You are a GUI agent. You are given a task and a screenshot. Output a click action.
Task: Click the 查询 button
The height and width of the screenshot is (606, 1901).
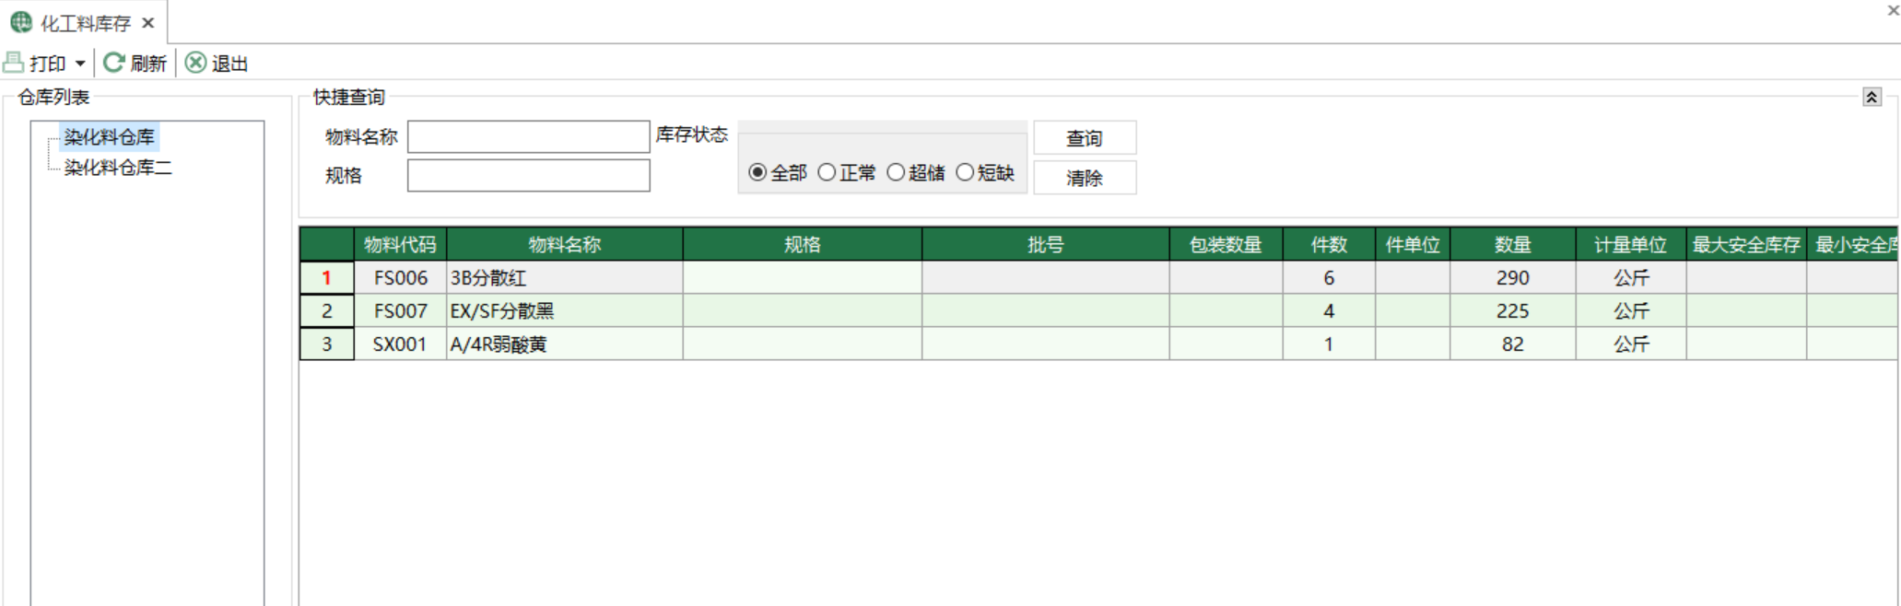pos(1085,138)
